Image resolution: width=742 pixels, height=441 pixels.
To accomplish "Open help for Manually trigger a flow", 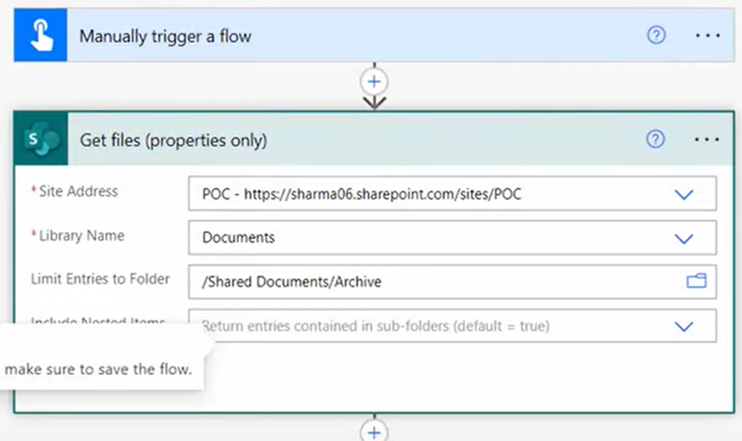I will pos(656,36).
